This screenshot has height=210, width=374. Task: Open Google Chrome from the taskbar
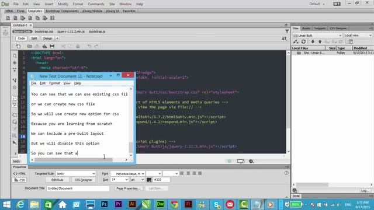click(x=174, y=204)
